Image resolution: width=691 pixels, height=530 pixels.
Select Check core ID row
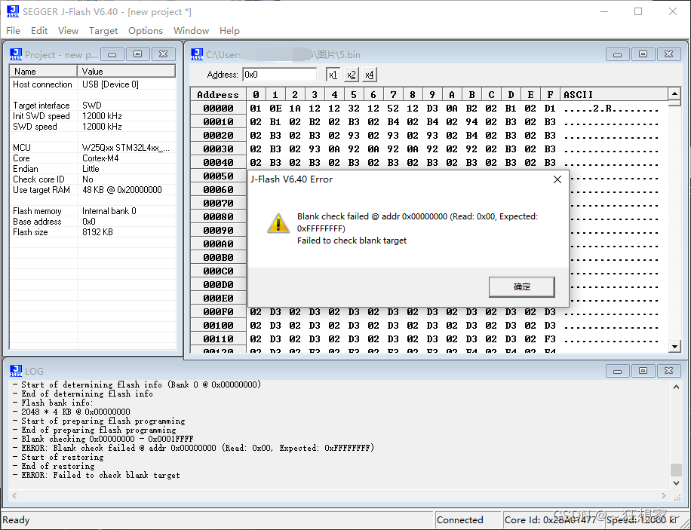[93, 179]
